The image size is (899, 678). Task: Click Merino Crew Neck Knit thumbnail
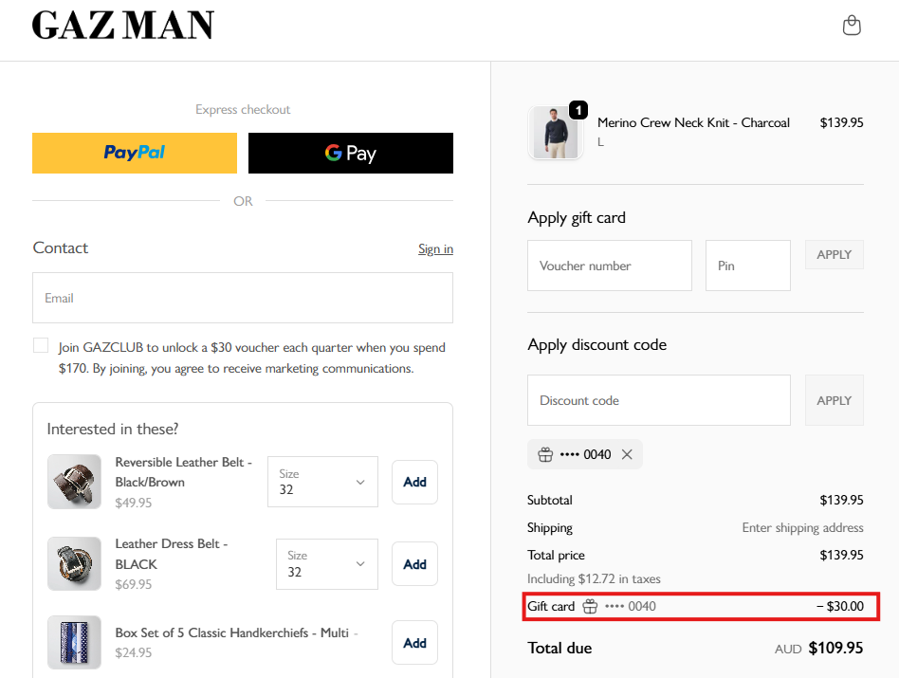(556, 133)
